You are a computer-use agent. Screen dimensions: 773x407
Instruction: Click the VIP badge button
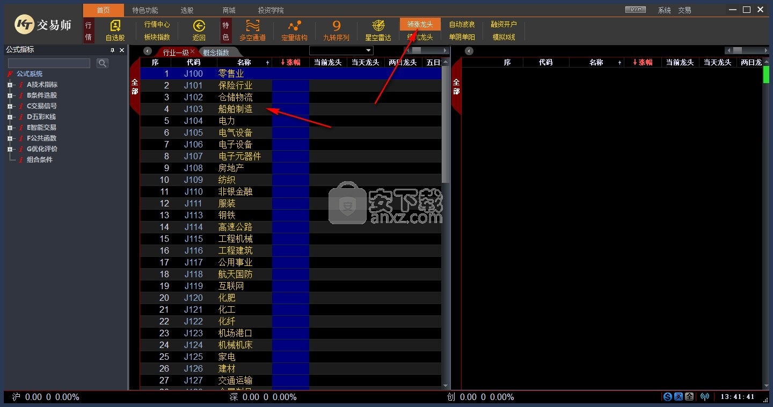point(636,10)
